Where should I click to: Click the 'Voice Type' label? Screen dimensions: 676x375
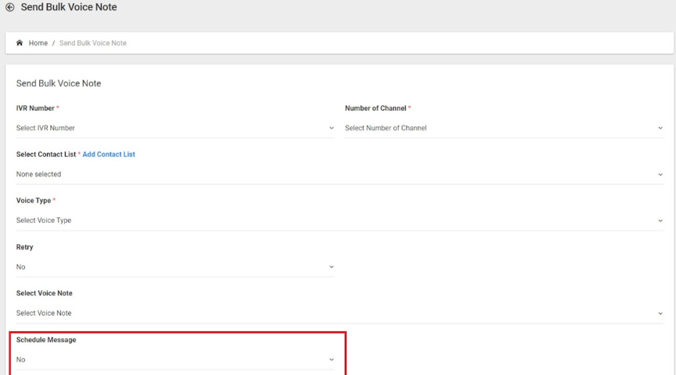click(34, 200)
